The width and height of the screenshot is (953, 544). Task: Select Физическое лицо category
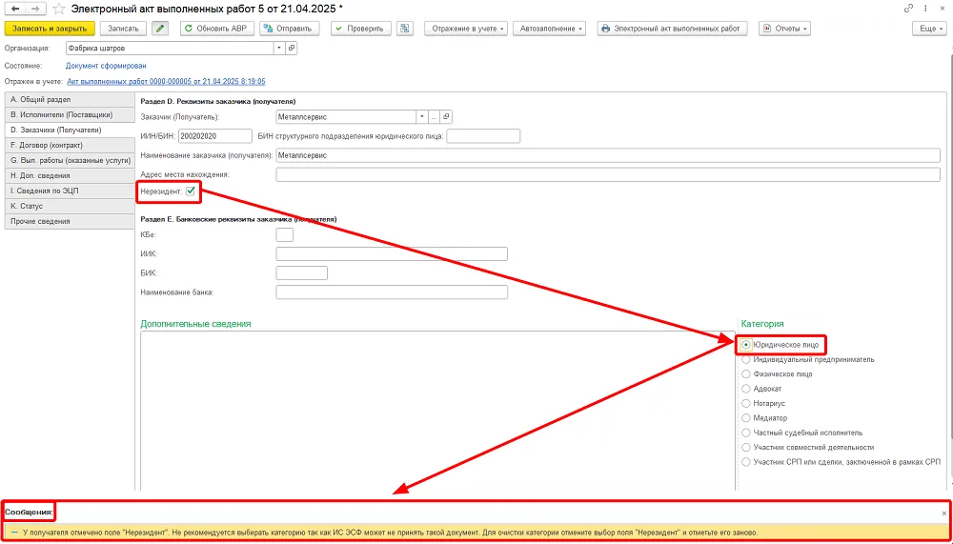746,373
